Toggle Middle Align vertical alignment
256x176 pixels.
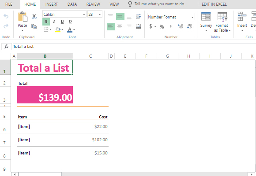coord(120,16)
